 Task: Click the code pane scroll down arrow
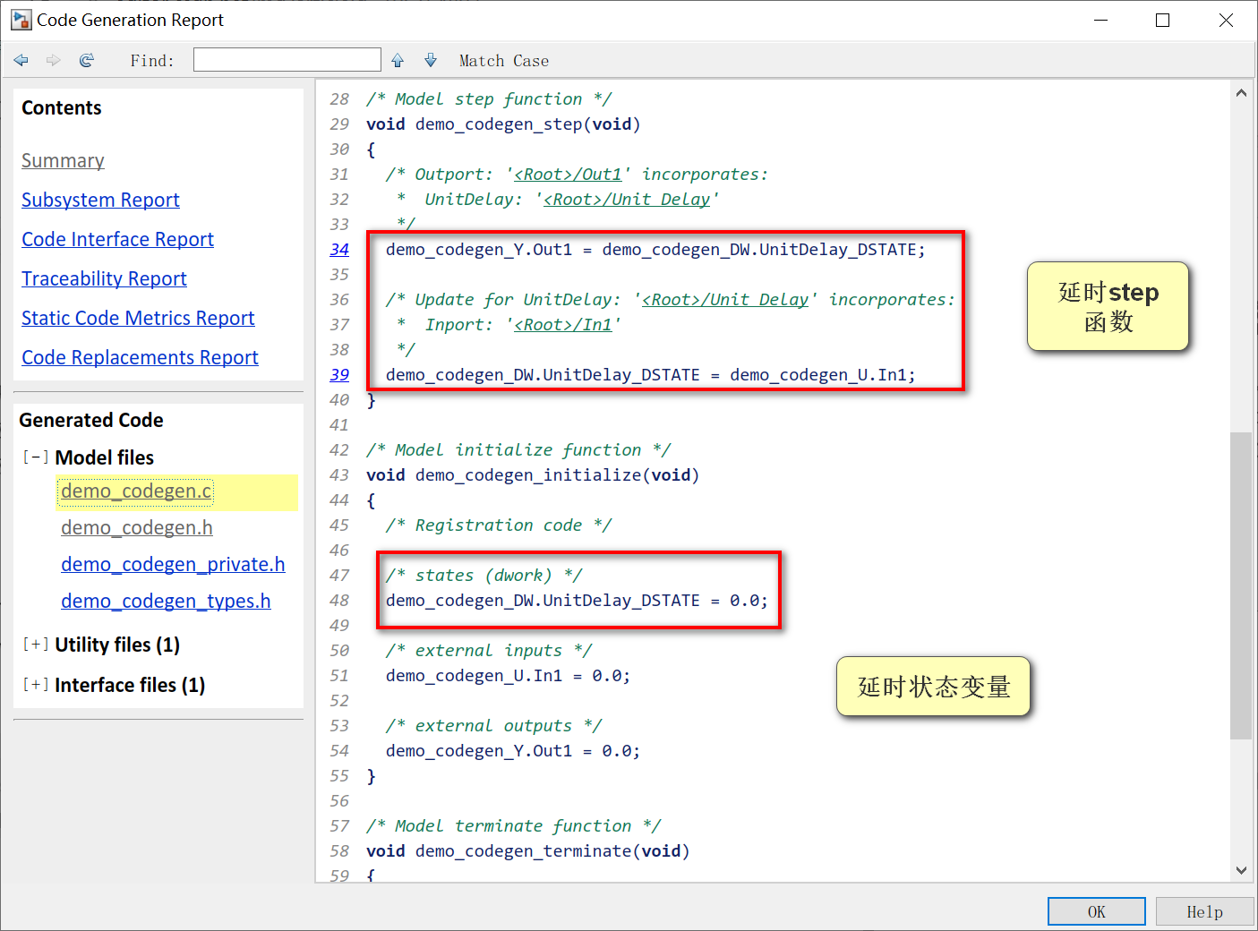click(1241, 870)
